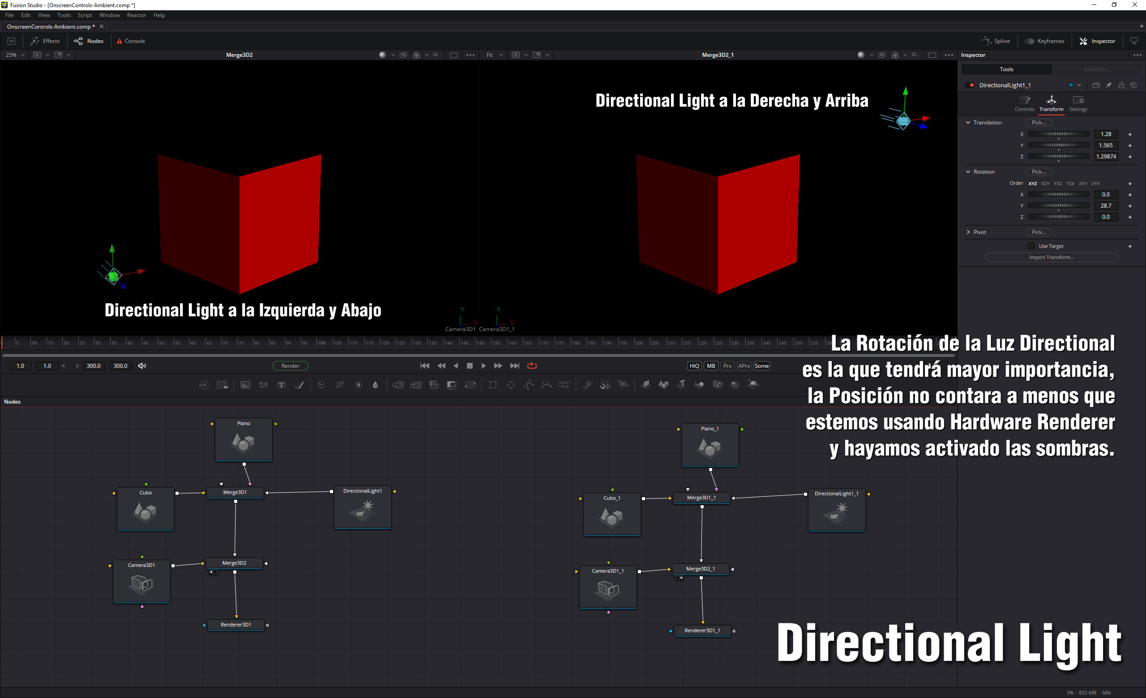The height and width of the screenshot is (698, 1146).
Task: Expand the Pivot section
Action: [x=968, y=232]
